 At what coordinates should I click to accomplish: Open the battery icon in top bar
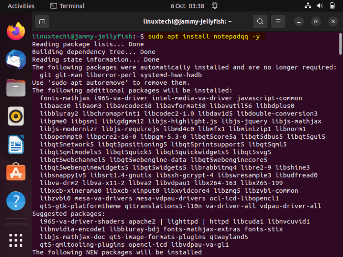pos(332,6)
